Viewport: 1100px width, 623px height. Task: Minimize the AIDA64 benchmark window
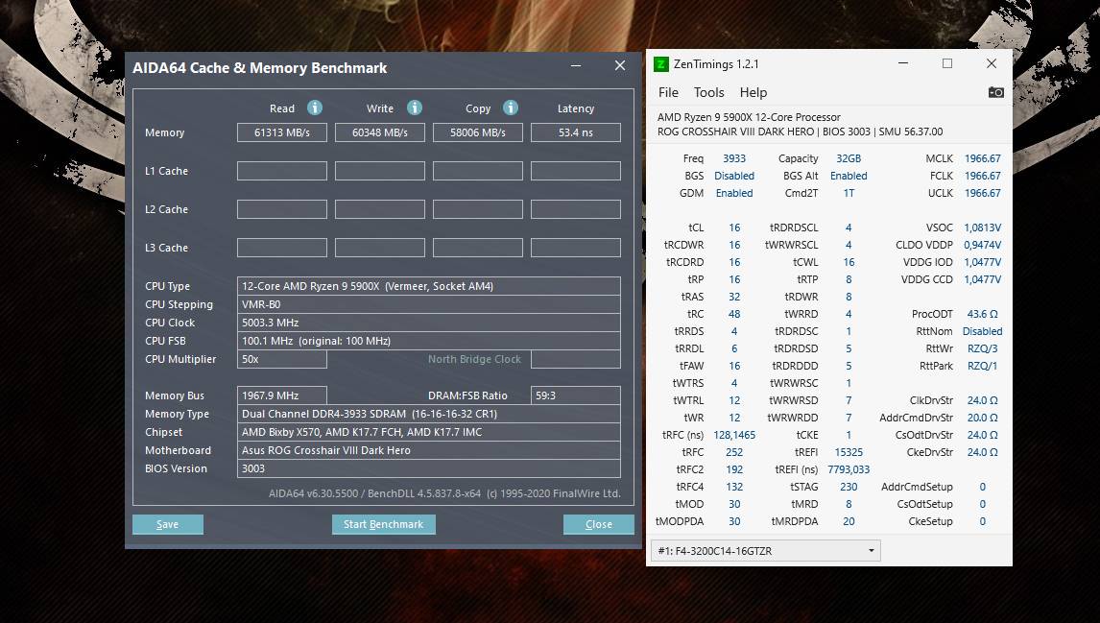(x=576, y=65)
